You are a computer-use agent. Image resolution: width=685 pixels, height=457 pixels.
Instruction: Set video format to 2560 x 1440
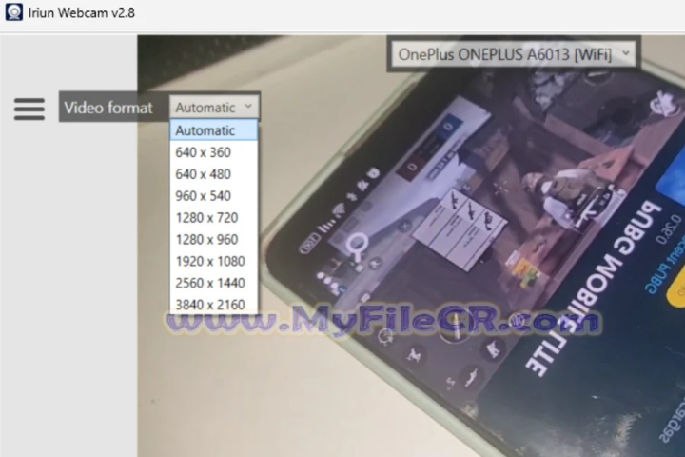[x=214, y=283]
